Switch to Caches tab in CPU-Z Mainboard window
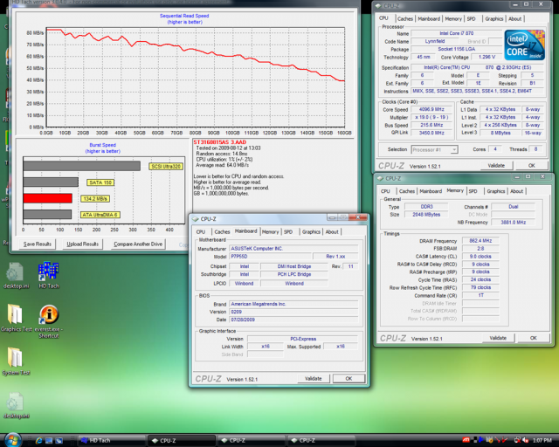 222,231
